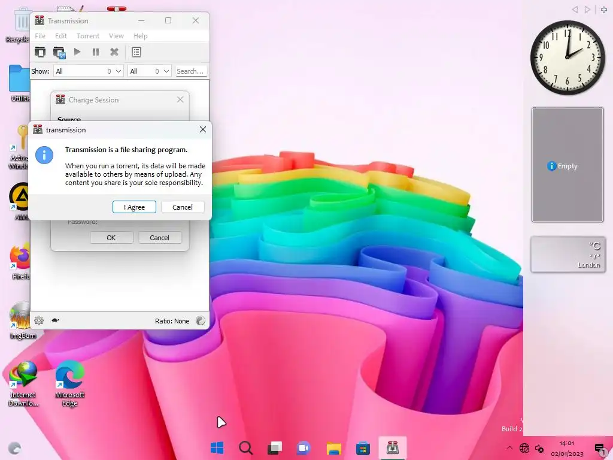Image resolution: width=613 pixels, height=460 pixels.
Task: Open taskbar Search magnifier
Action: 246,448
